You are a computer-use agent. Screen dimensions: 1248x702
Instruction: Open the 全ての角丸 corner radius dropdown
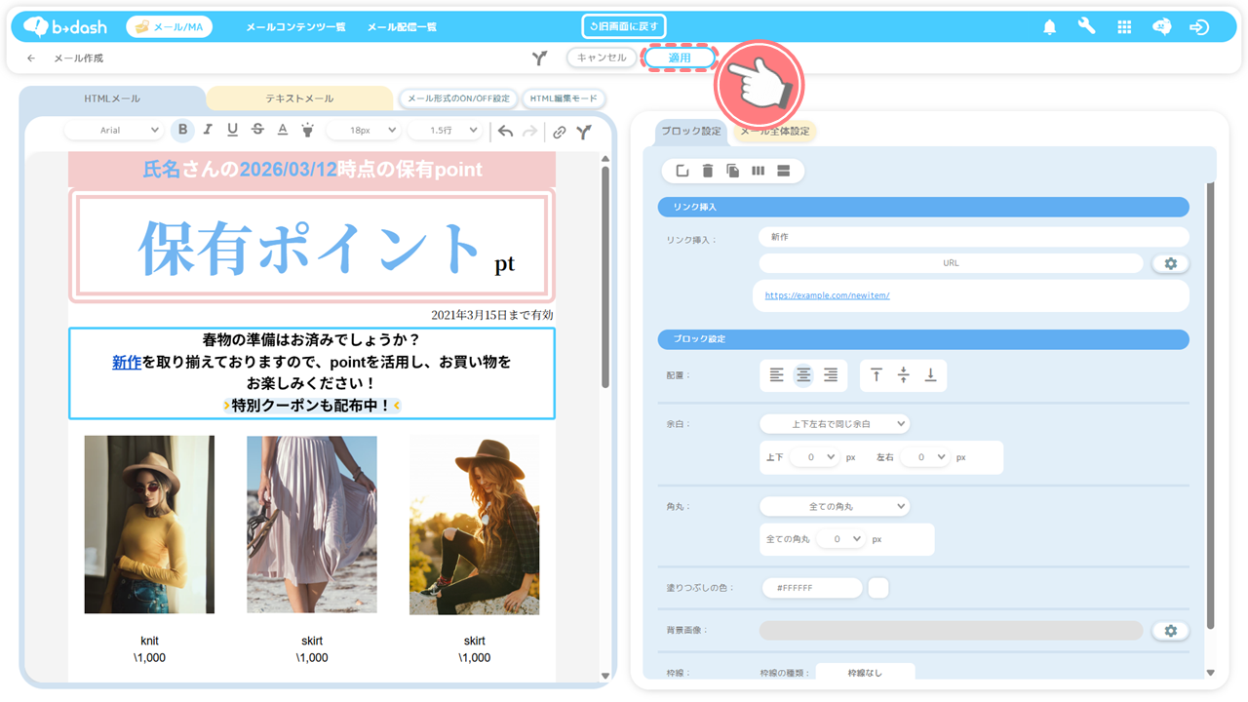pyautogui.click(x=834, y=506)
